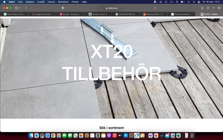Open Podcasts from the dock

(109, 136)
